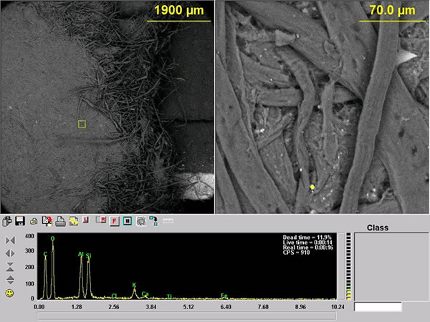Click the Live time readout

(307, 243)
